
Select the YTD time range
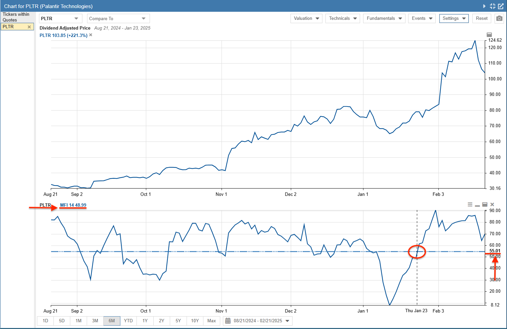(128, 321)
